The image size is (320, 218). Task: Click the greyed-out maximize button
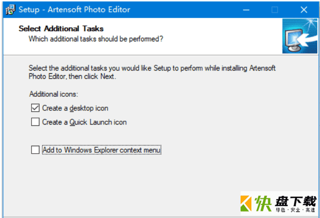click(x=275, y=9)
